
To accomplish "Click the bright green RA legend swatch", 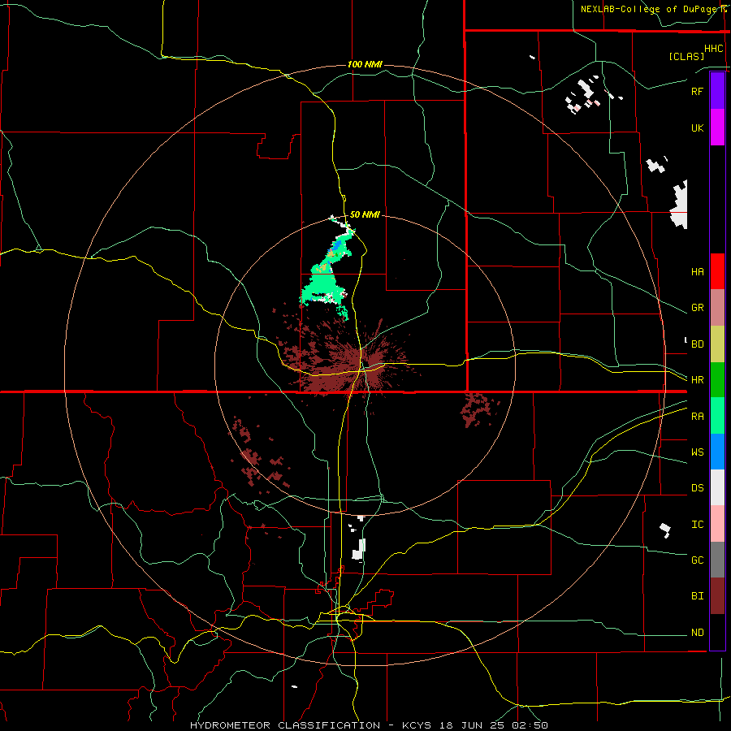I will pyautogui.click(x=717, y=416).
